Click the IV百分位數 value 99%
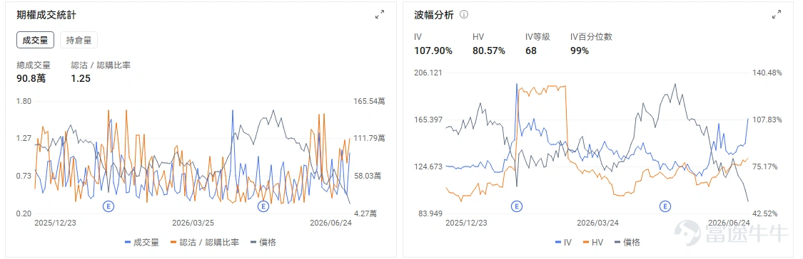Viewport: 803px width, 259px height. tap(580, 51)
